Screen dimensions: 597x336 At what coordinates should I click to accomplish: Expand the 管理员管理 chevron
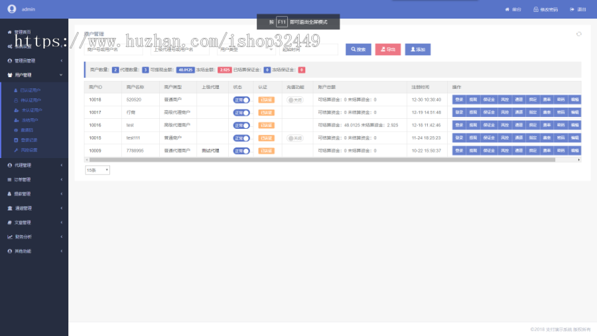(x=61, y=60)
